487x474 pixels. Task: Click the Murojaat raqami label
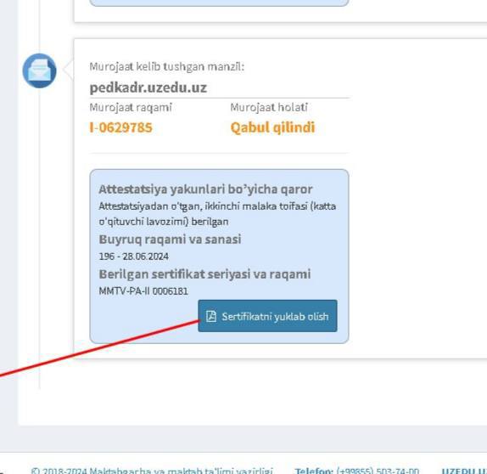[131, 108]
